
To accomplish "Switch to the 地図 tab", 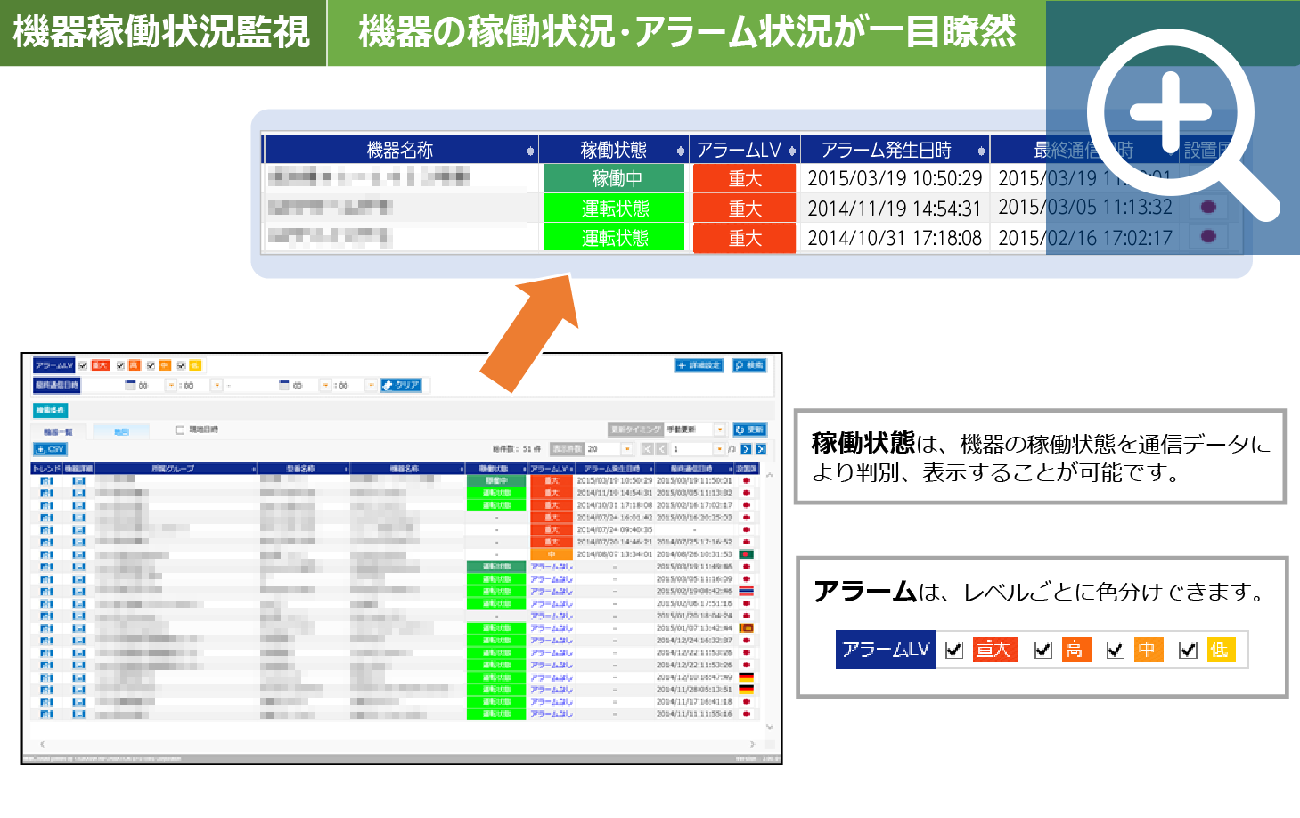I will coord(121,431).
